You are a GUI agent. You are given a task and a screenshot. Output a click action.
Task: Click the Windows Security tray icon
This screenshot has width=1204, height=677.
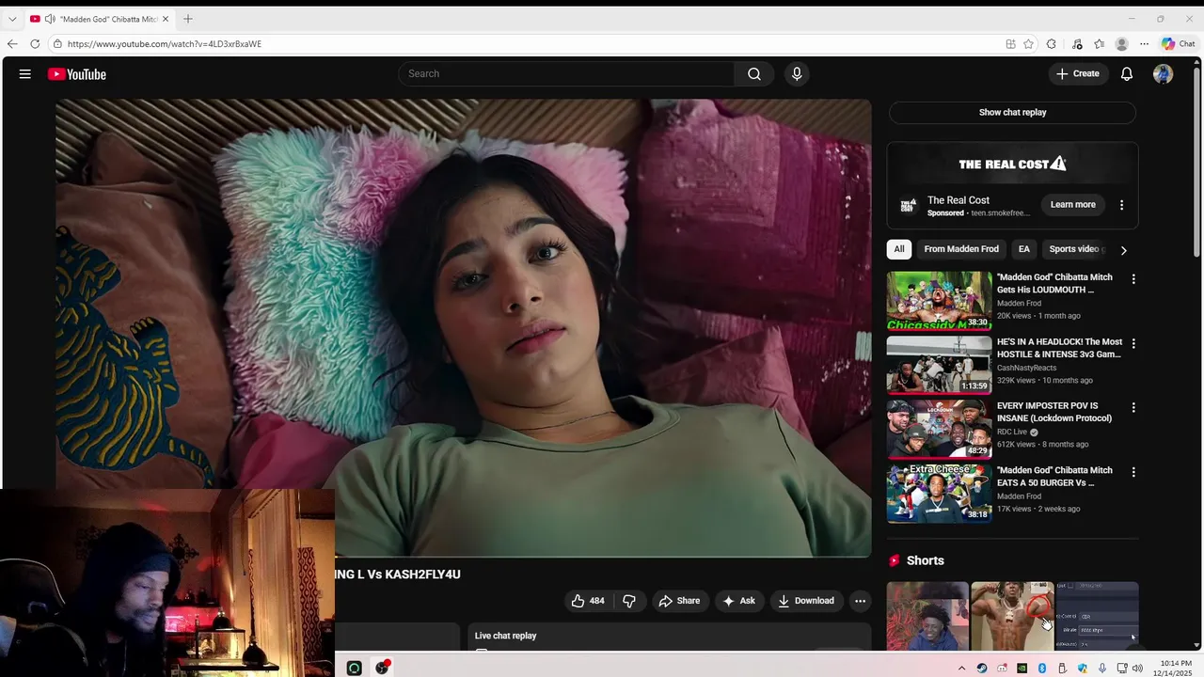1082,669
